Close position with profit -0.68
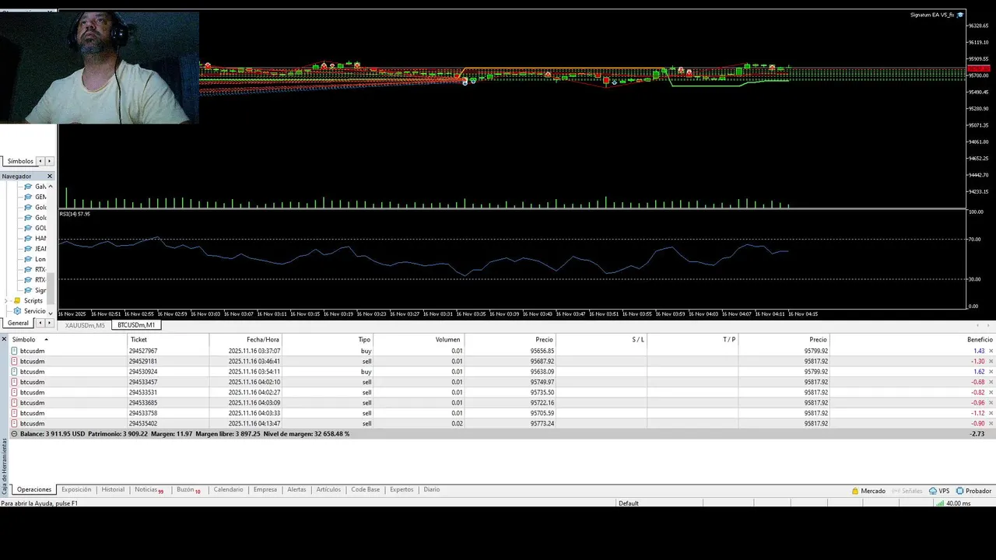The image size is (996, 560). click(x=991, y=383)
